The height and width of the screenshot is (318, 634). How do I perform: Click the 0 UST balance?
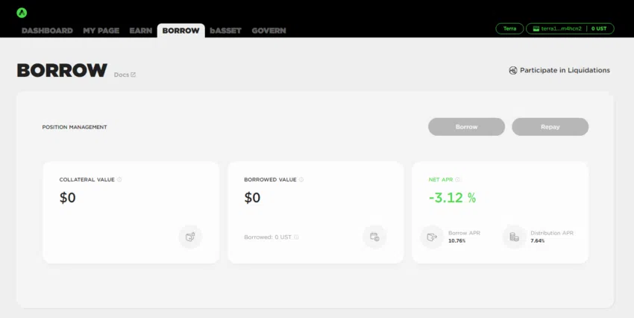coord(599,28)
